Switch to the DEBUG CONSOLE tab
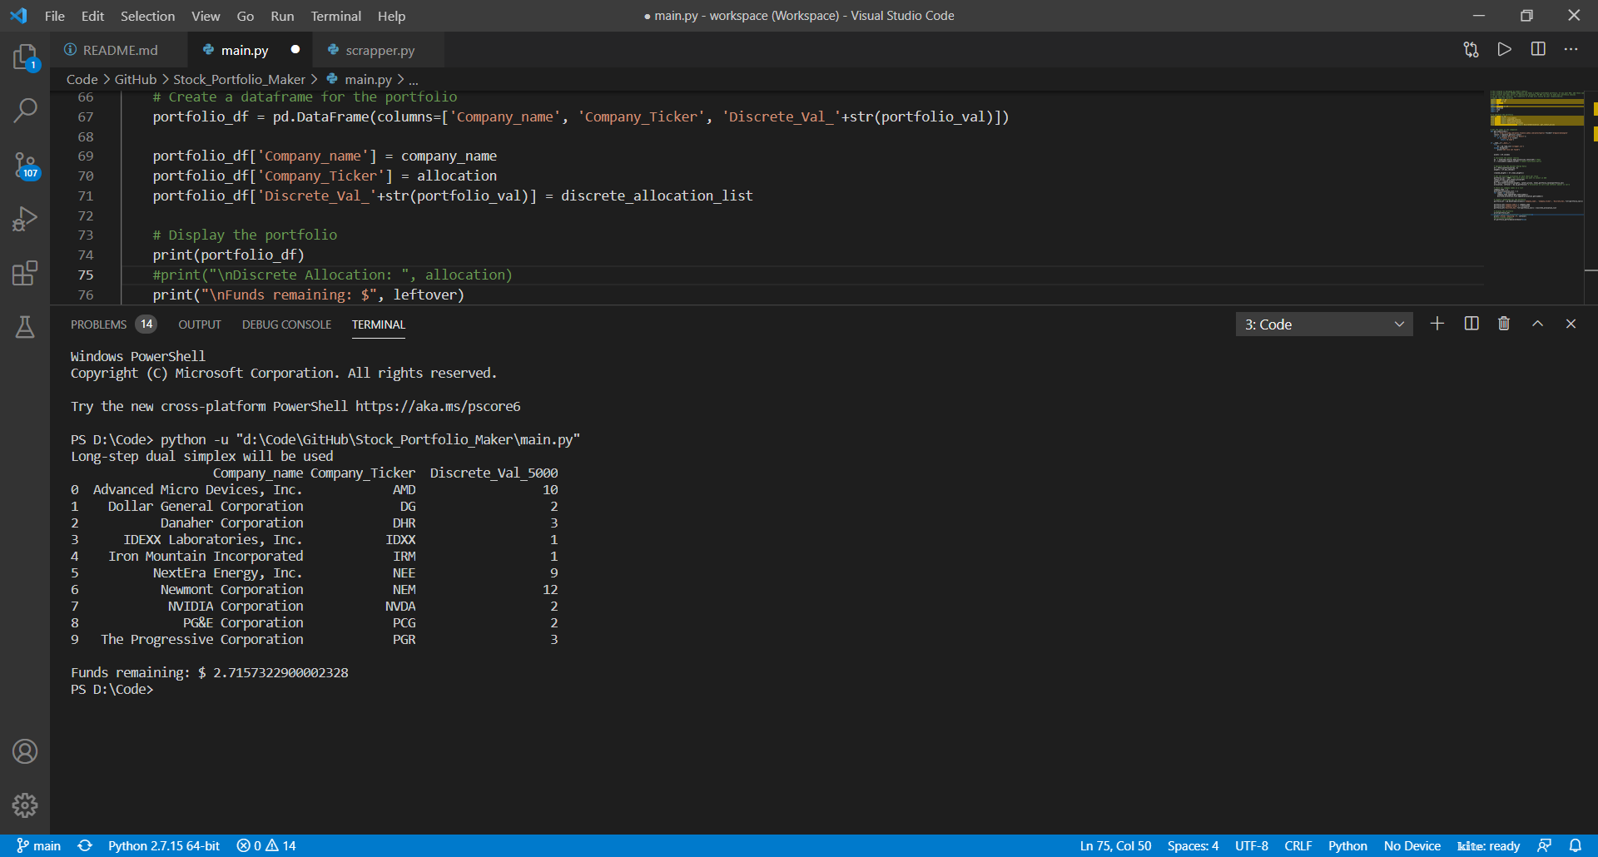 click(286, 324)
